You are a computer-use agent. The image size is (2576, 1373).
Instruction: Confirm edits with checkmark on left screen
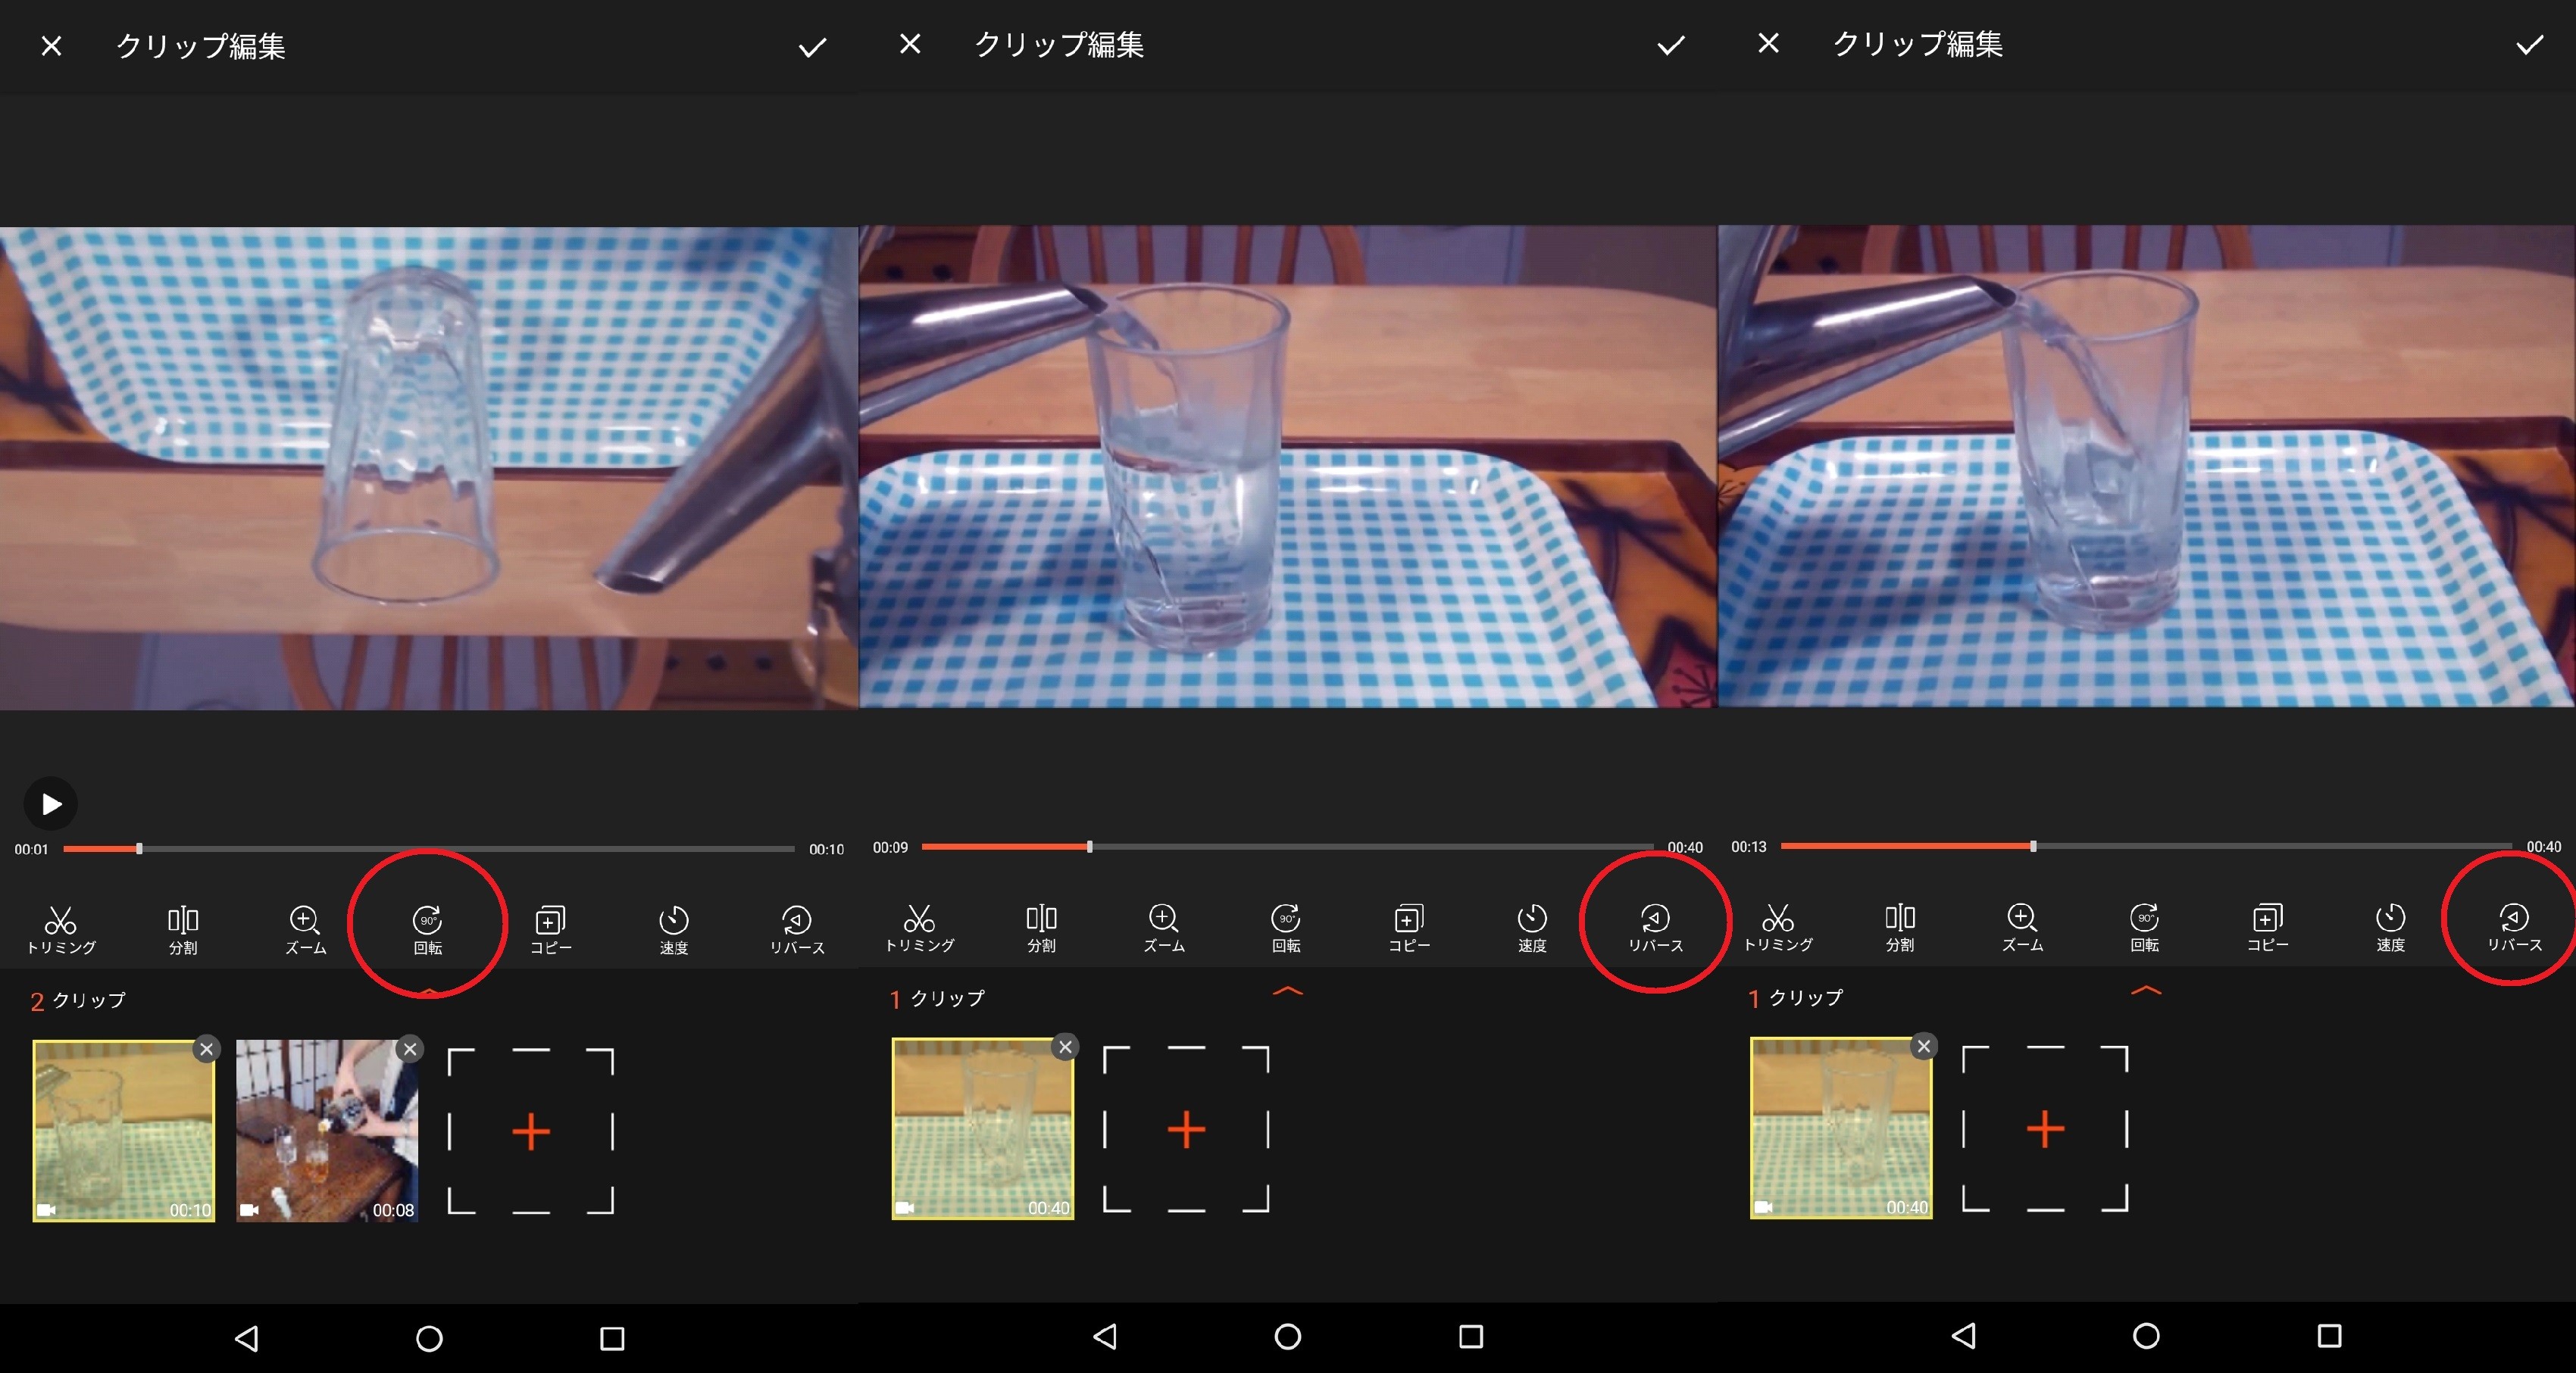coord(812,47)
